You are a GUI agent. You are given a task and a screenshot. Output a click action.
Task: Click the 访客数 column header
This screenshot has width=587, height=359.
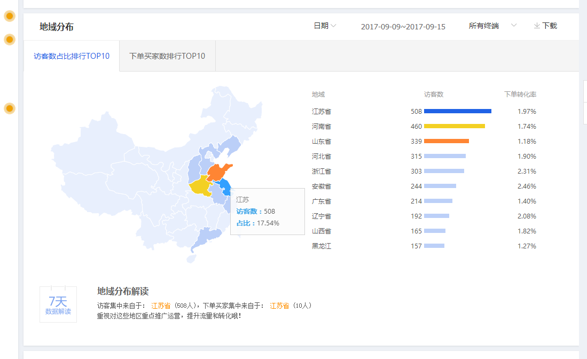(434, 95)
